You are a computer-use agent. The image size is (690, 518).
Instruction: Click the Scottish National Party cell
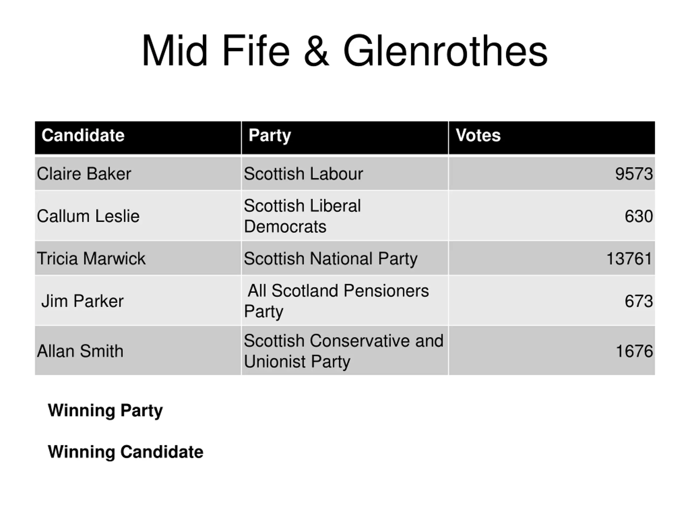[345, 258]
